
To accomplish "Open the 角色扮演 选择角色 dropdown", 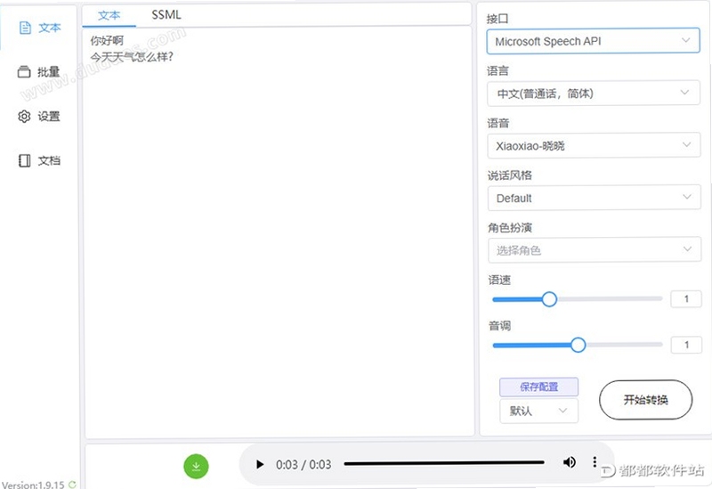I will pyautogui.click(x=595, y=249).
